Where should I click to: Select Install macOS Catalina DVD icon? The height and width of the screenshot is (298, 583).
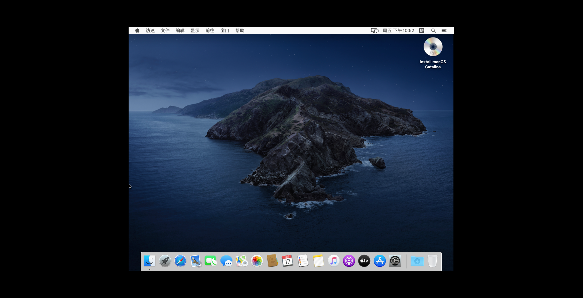(433, 53)
